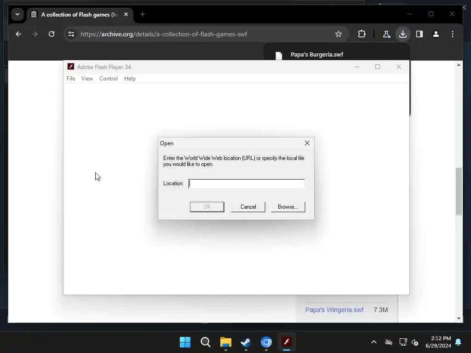Click OneDrive cloud tray icon

point(388,342)
